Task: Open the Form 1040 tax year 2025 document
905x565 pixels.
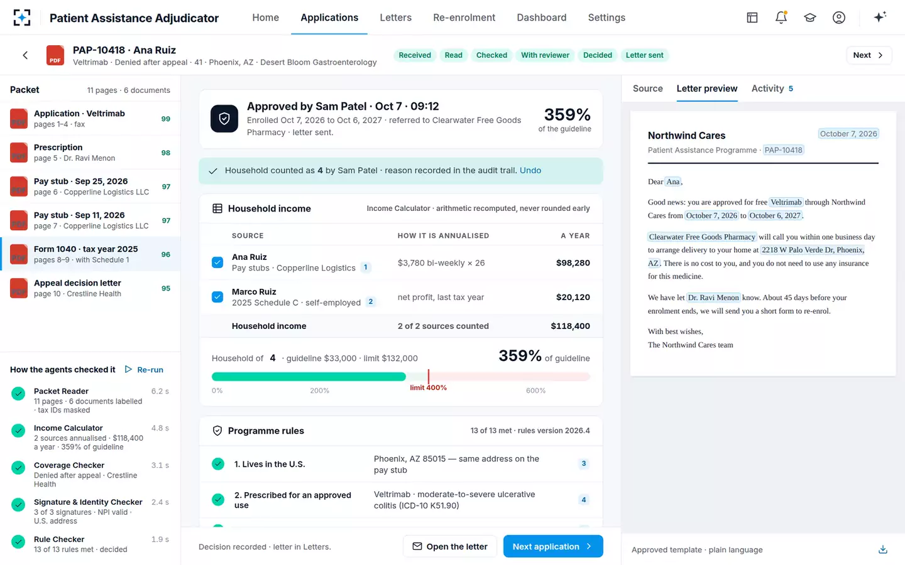Action: 90,254
